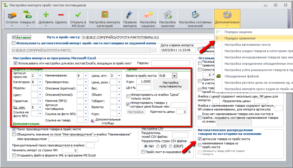This screenshot has width=293, height=168.
Task: Click Начинать импорт со строки № field
Action: [70, 150]
